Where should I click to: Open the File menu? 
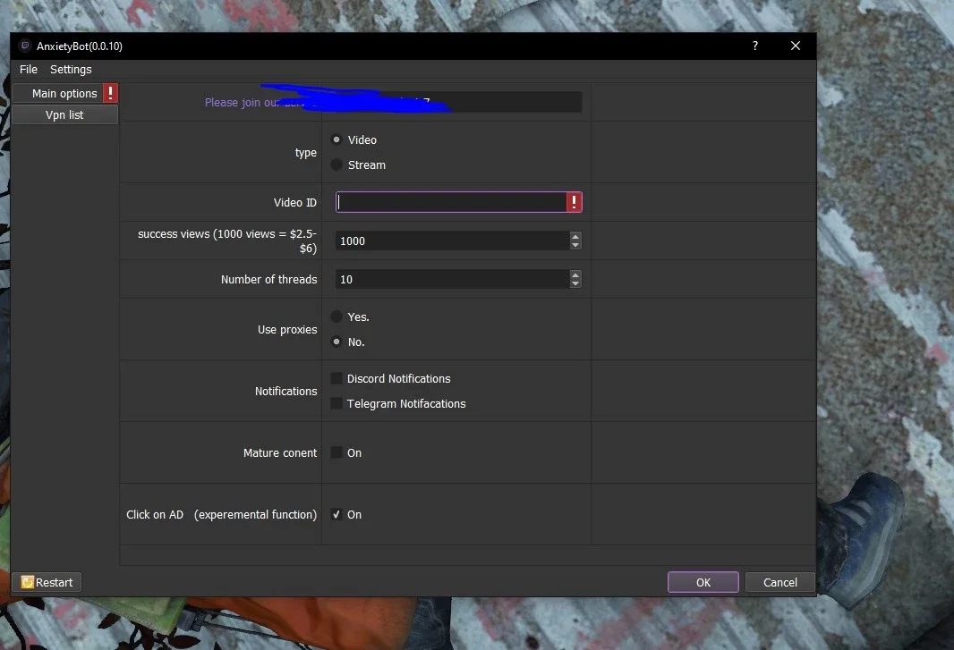(28, 70)
